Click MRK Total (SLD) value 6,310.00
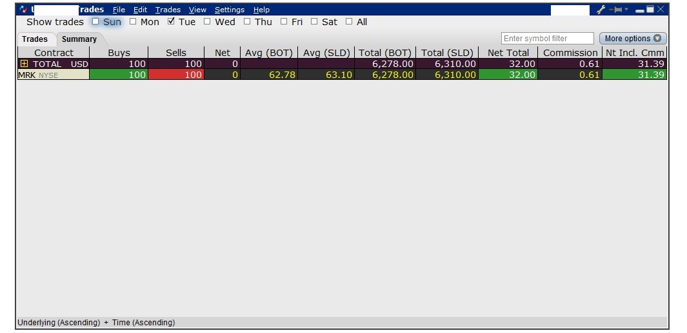Viewport: 687px width, 333px height. 447,75
